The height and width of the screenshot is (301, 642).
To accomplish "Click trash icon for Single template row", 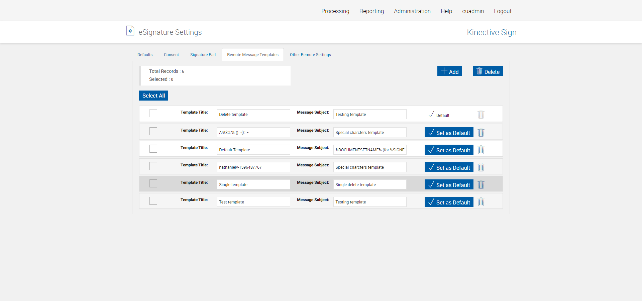I will coord(481,184).
